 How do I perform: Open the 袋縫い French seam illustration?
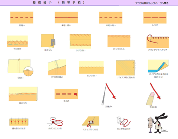[21, 67]
